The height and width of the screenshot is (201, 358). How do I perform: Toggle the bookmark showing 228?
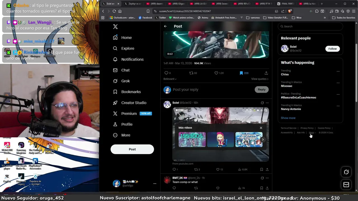244,73
